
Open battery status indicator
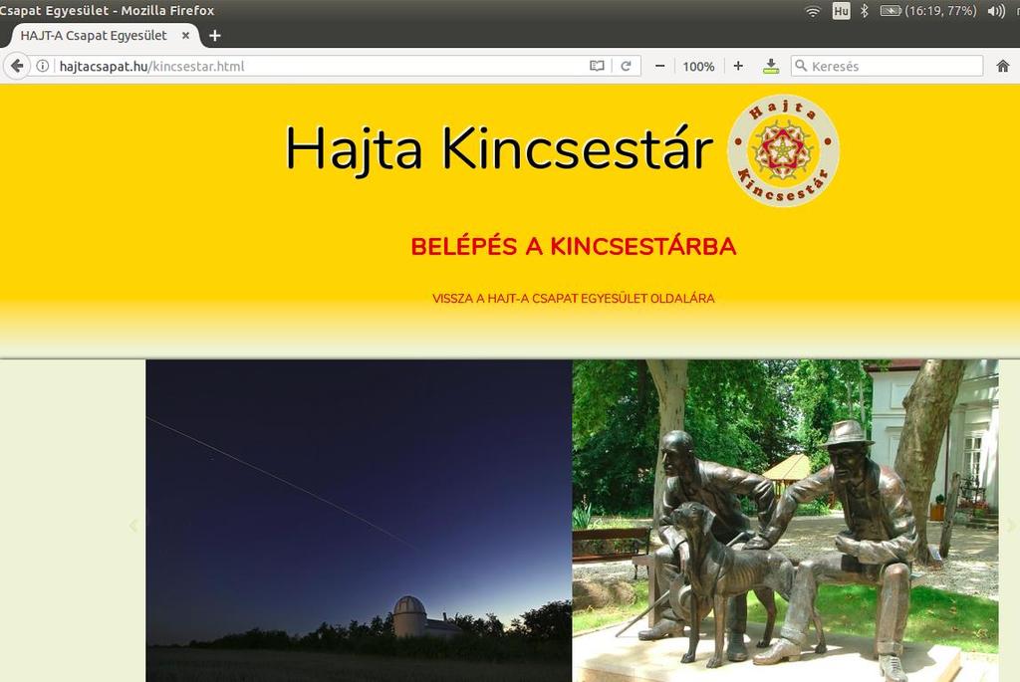coord(927,11)
